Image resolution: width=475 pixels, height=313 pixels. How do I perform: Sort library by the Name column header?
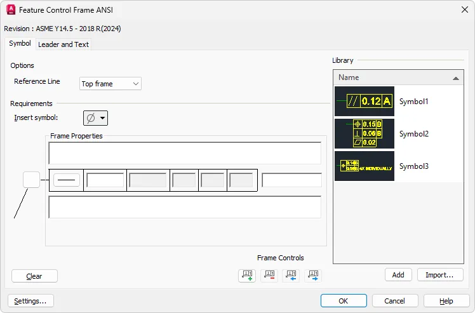pos(399,77)
